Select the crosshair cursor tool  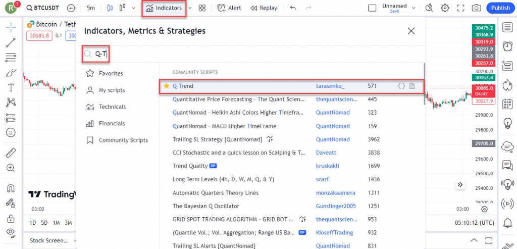(x=11, y=28)
